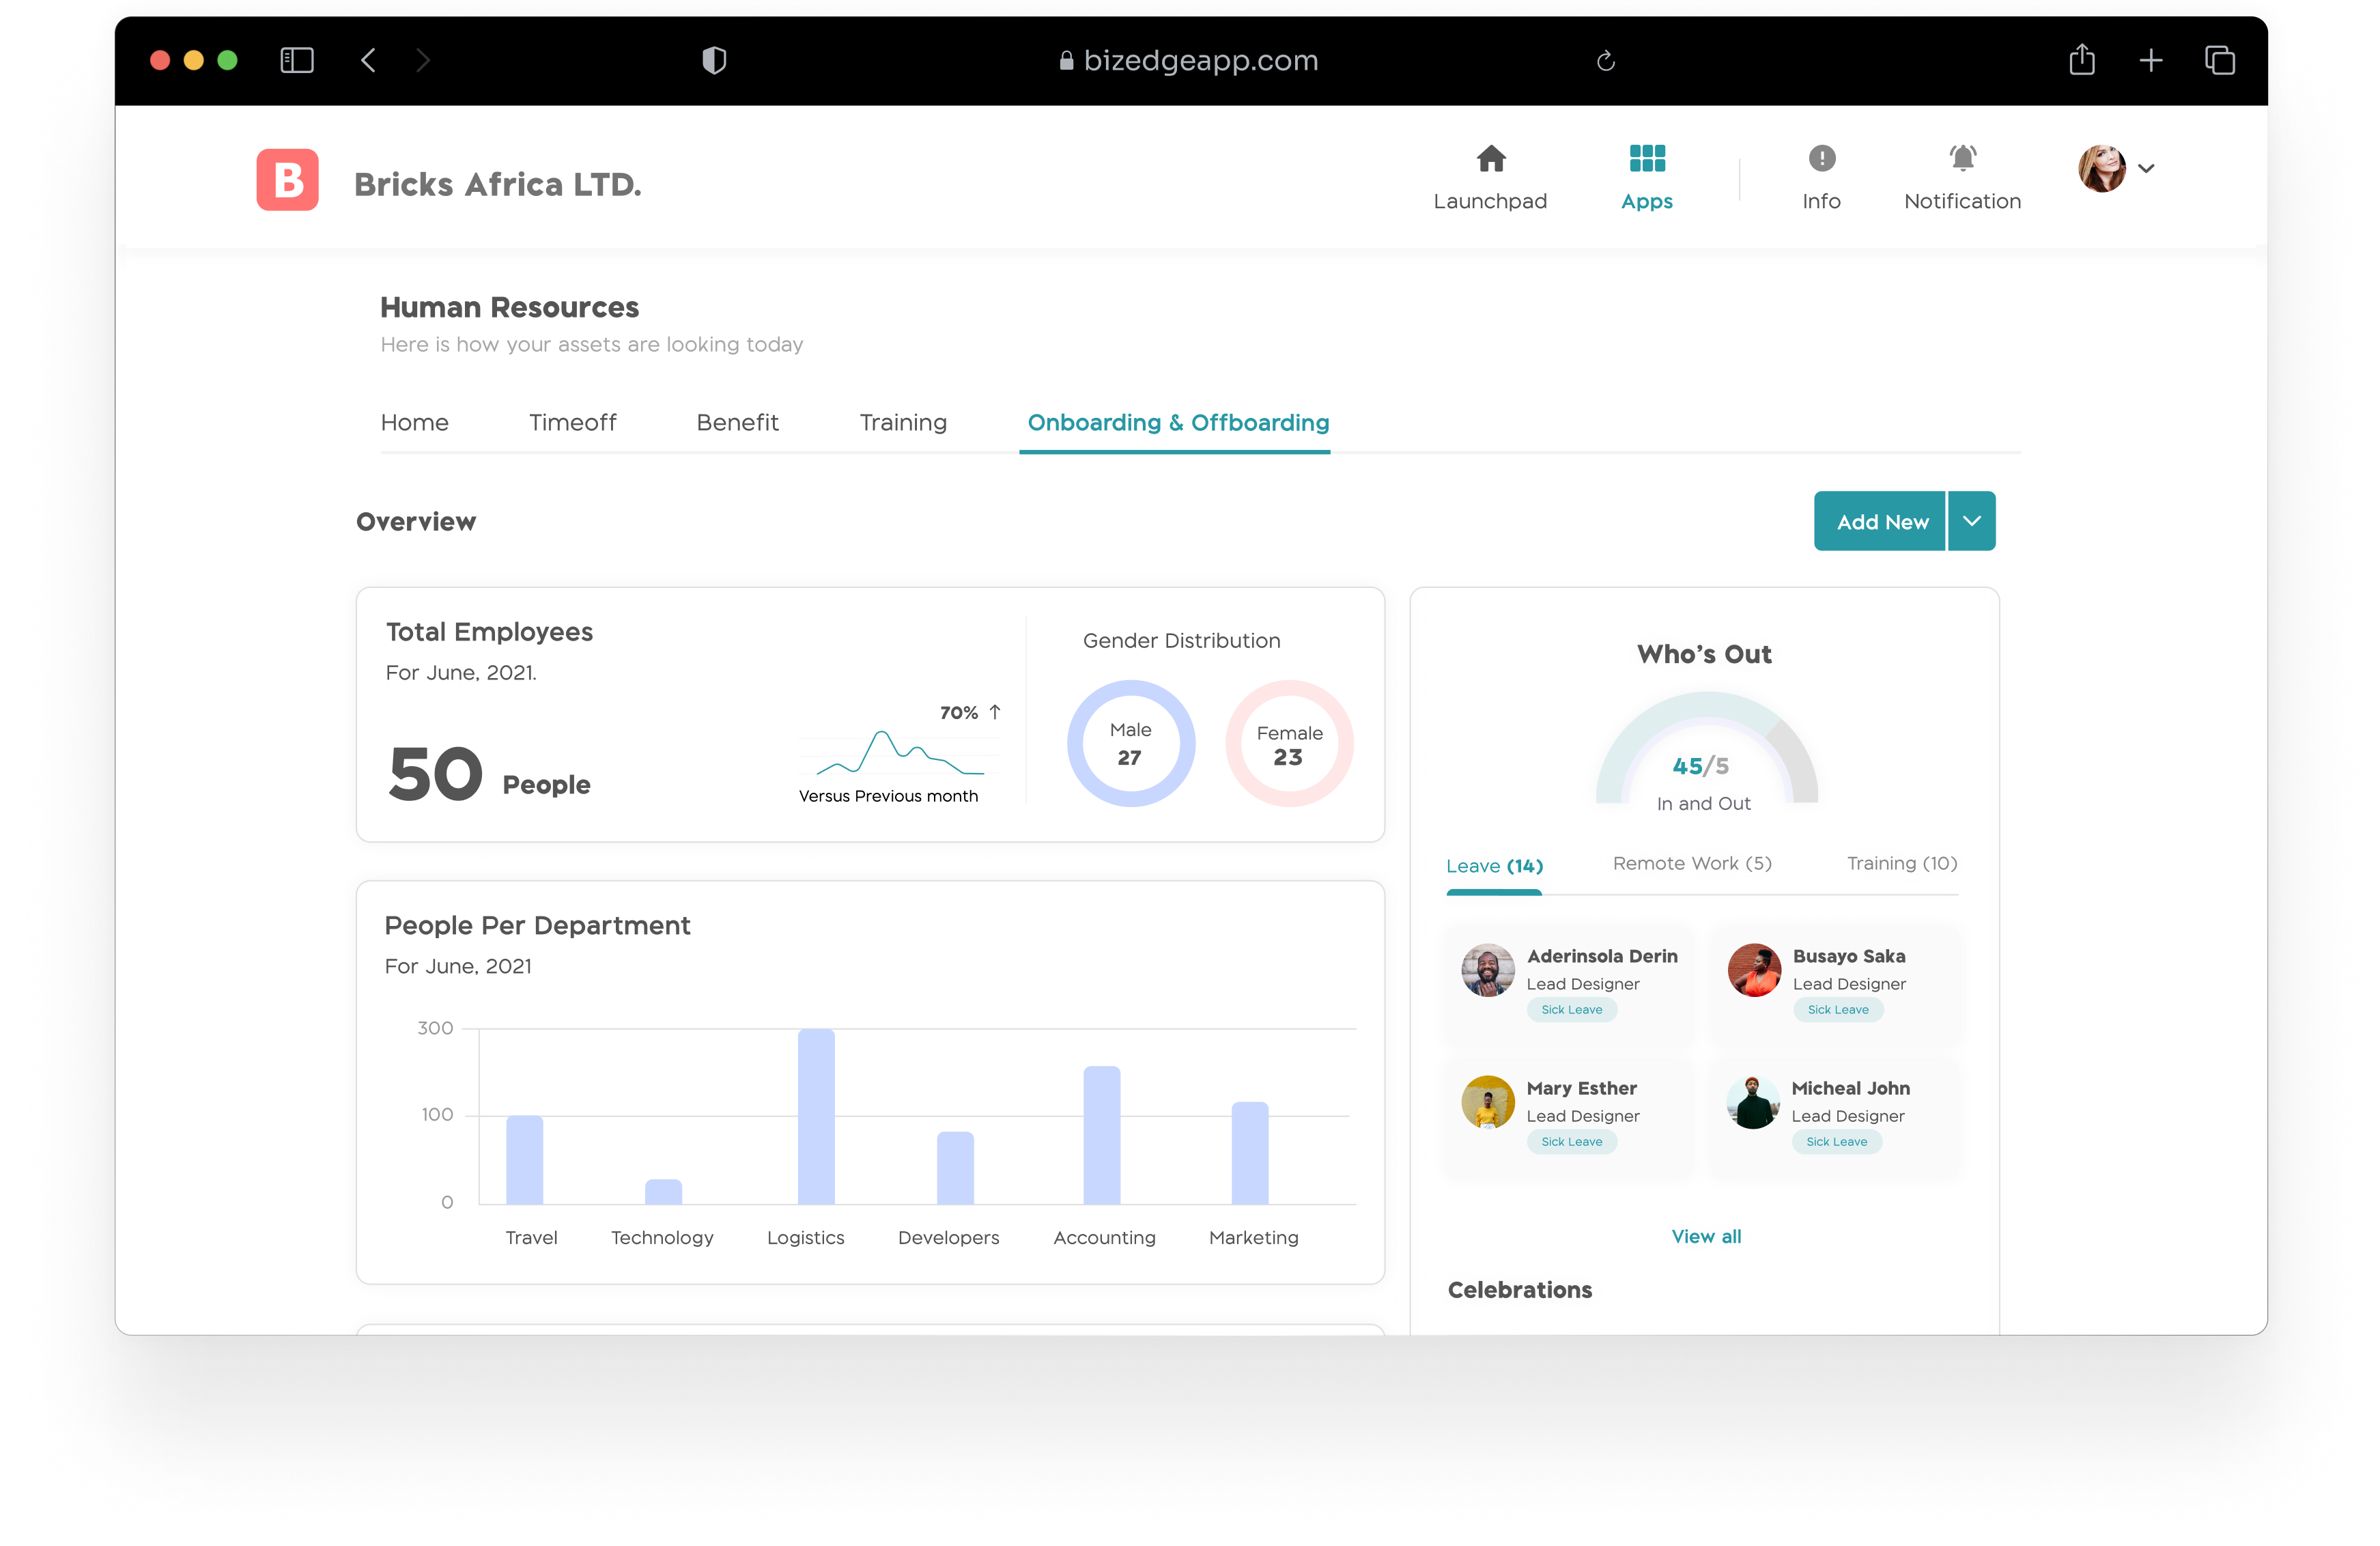Toggle the browser sidebar icon

pyautogui.click(x=297, y=61)
